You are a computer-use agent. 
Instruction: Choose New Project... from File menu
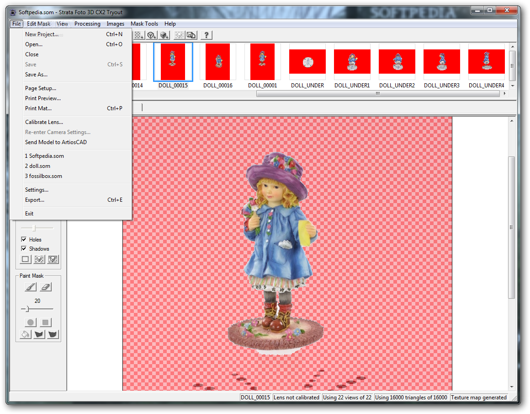tap(71, 34)
